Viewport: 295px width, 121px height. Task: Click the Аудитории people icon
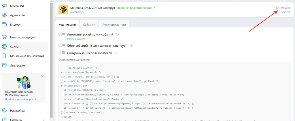click(4, 15)
